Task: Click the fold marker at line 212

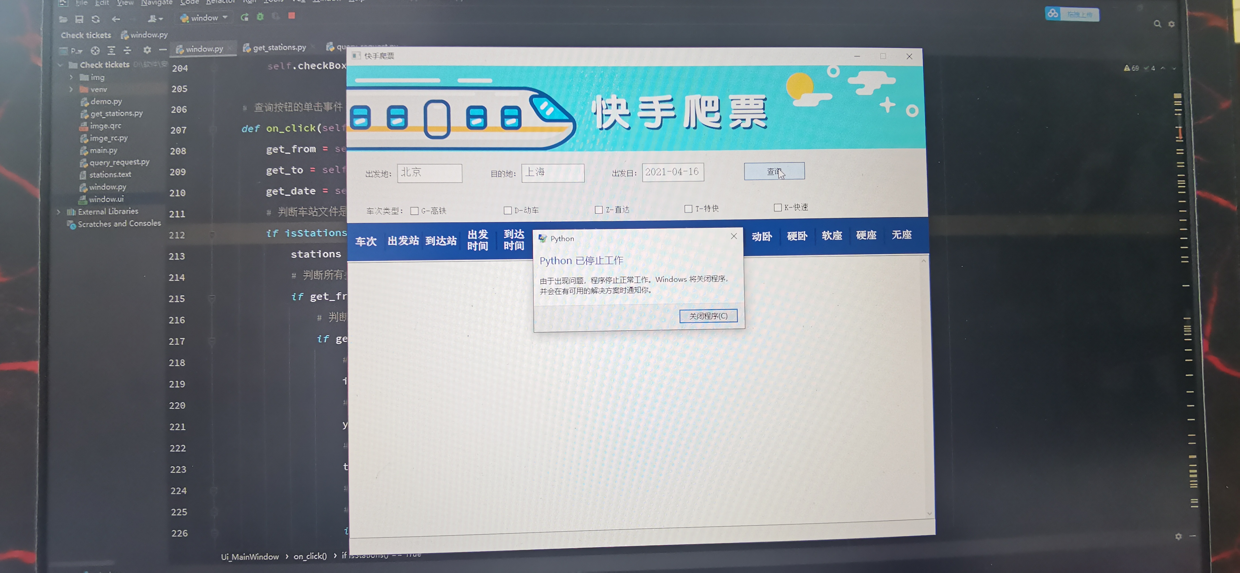Action: [212, 235]
